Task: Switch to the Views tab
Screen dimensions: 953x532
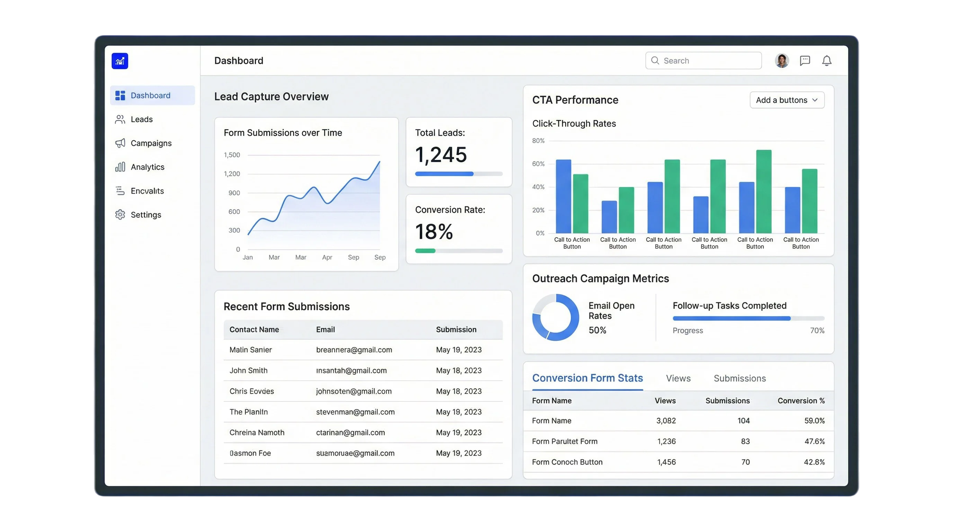Action: click(x=678, y=379)
